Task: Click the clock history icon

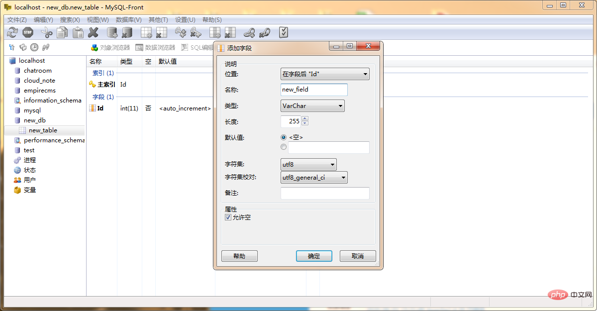Action: (34, 47)
